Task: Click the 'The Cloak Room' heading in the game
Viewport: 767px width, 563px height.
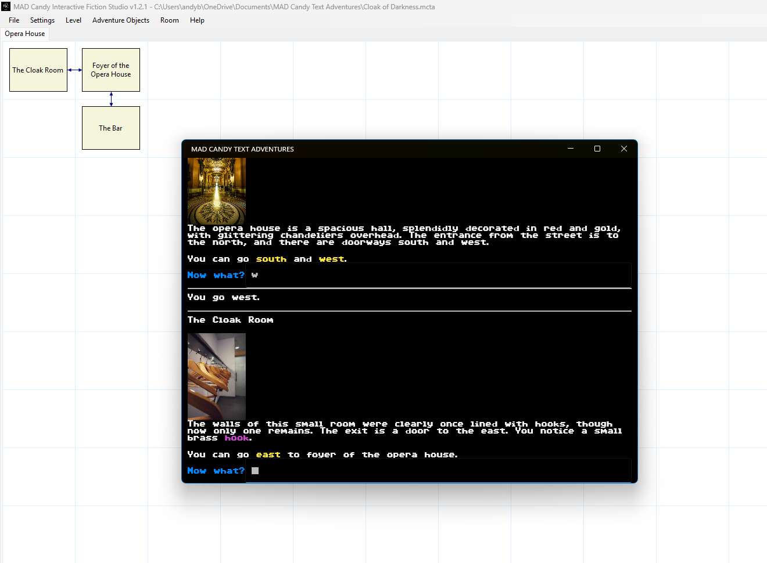Action: 230,320
